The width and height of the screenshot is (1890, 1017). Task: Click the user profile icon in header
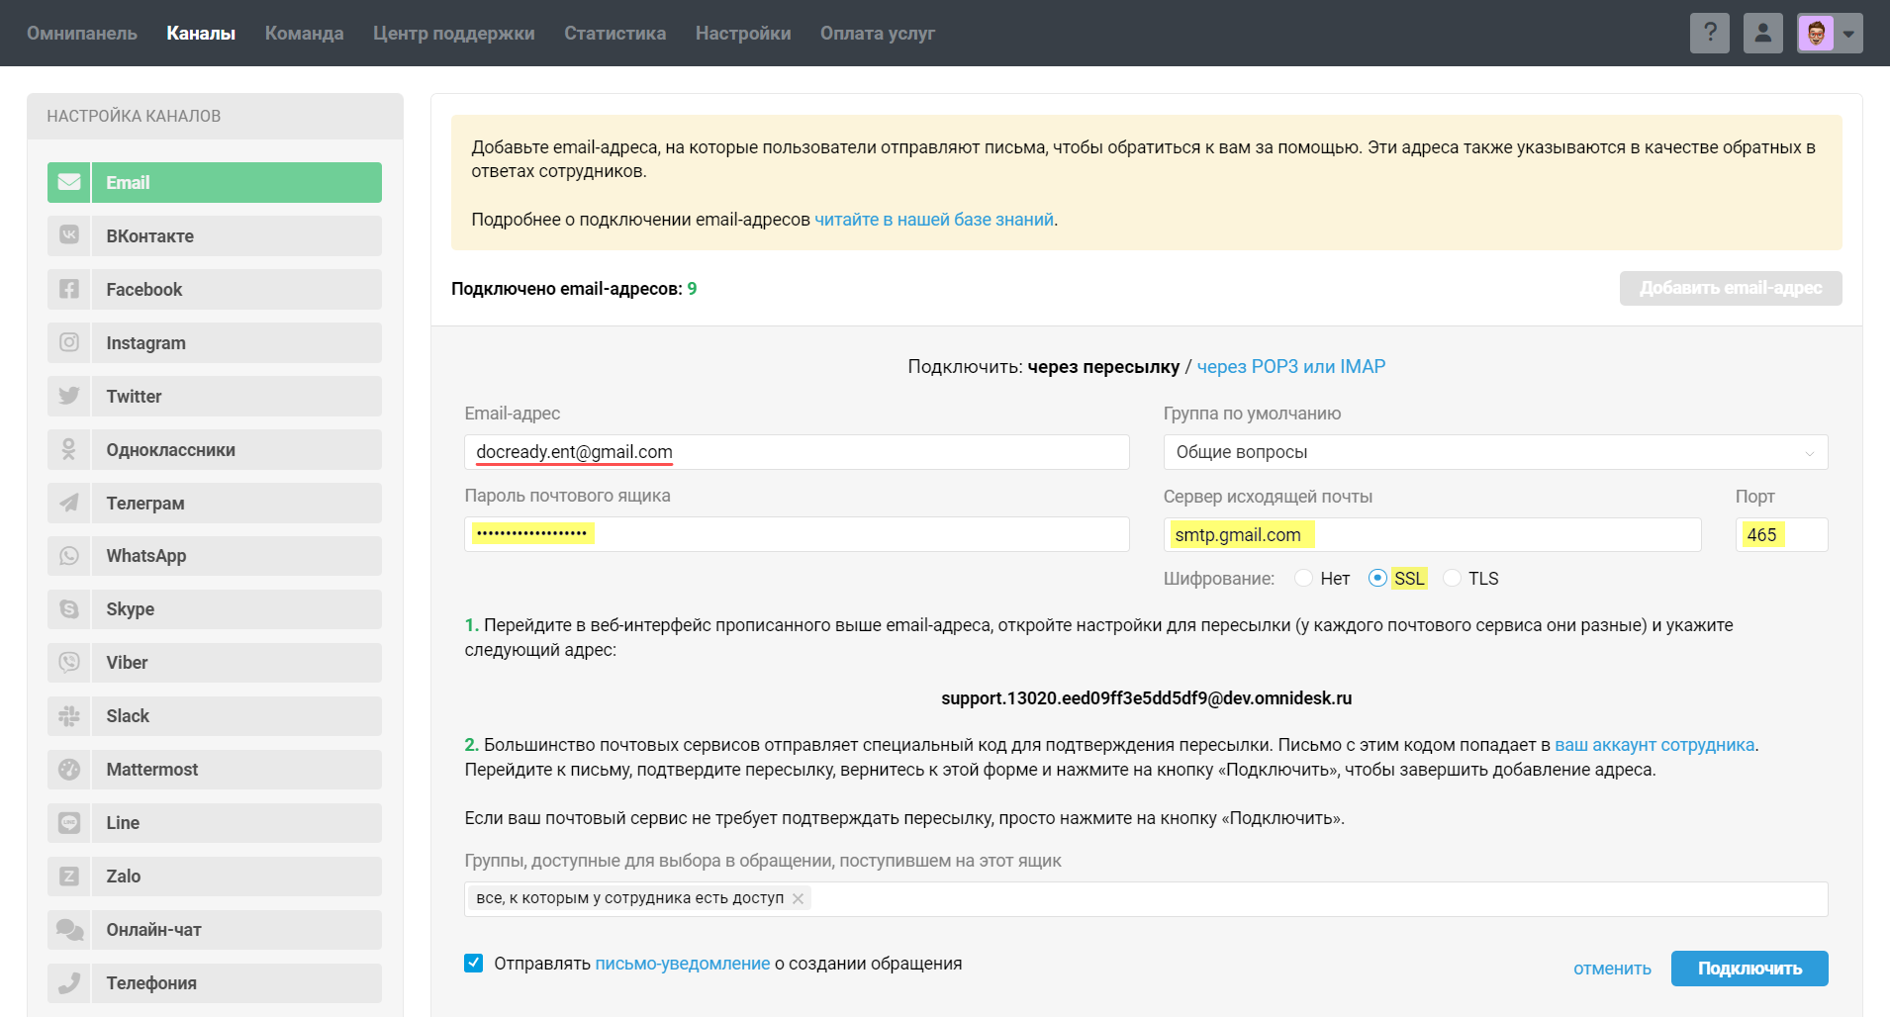click(x=1762, y=33)
